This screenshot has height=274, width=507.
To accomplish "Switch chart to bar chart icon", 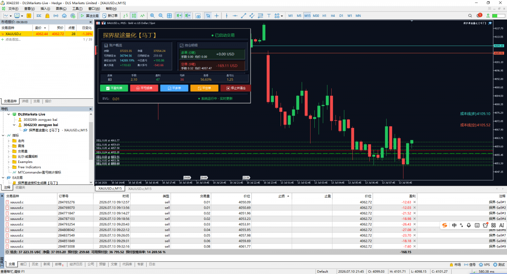I will [x=125, y=16].
